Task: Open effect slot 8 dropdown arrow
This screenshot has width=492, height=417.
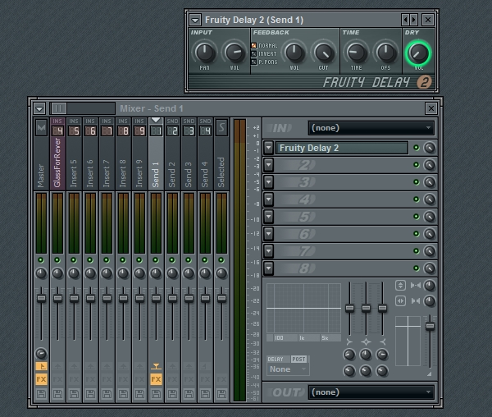Action: [268, 268]
